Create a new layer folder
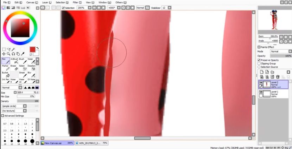This screenshot has width=292, height=149. click(x=272, y=72)
